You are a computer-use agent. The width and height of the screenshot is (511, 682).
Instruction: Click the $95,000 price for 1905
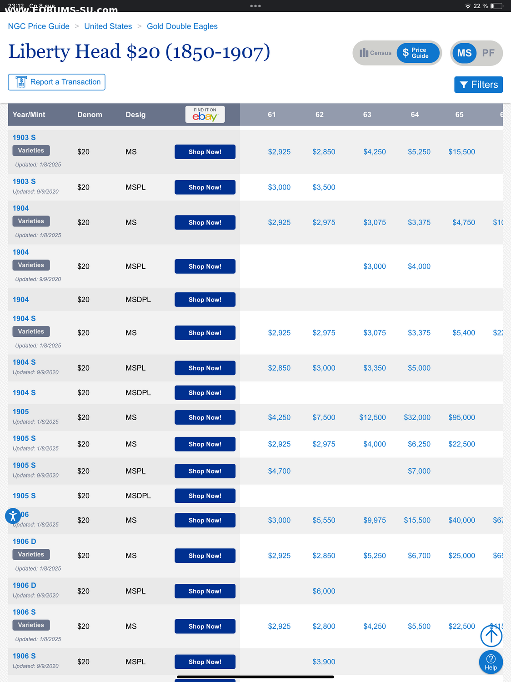coord(461,417)
